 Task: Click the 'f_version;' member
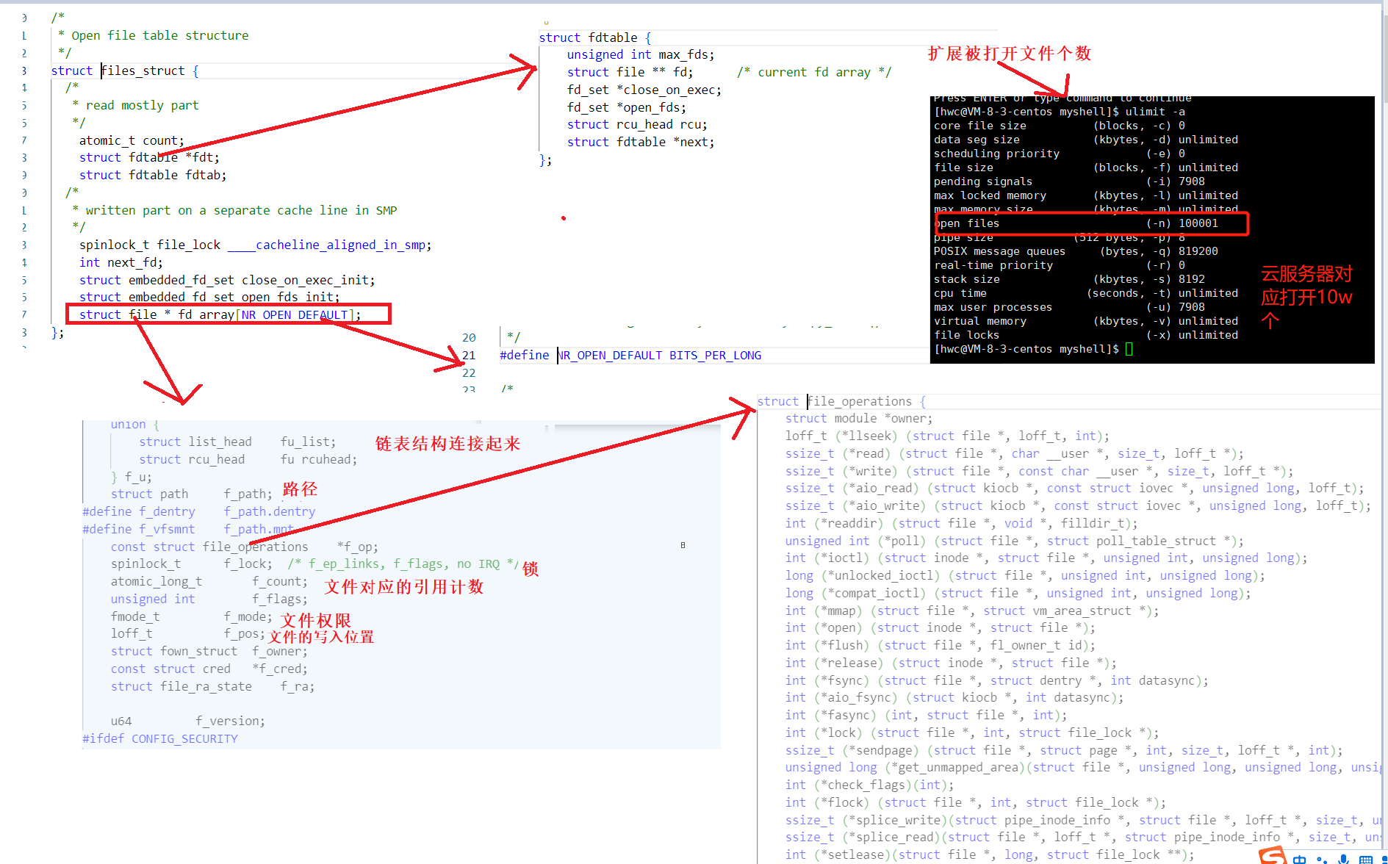[230, 721]
